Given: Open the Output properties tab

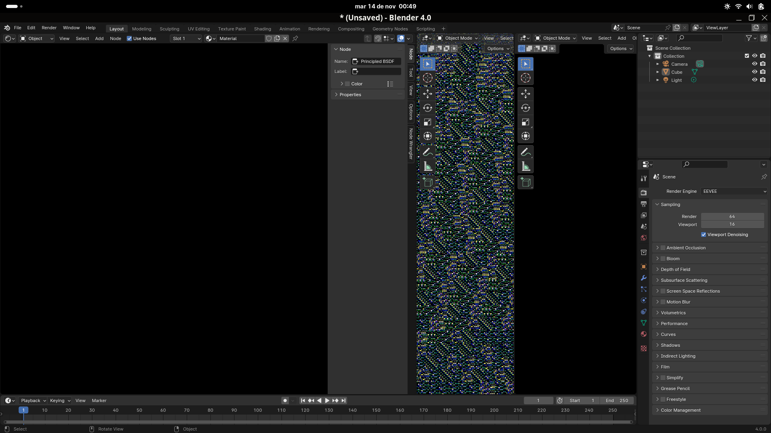Looking at the screenshot, I should pyautogui.click(x=644, y=204).
